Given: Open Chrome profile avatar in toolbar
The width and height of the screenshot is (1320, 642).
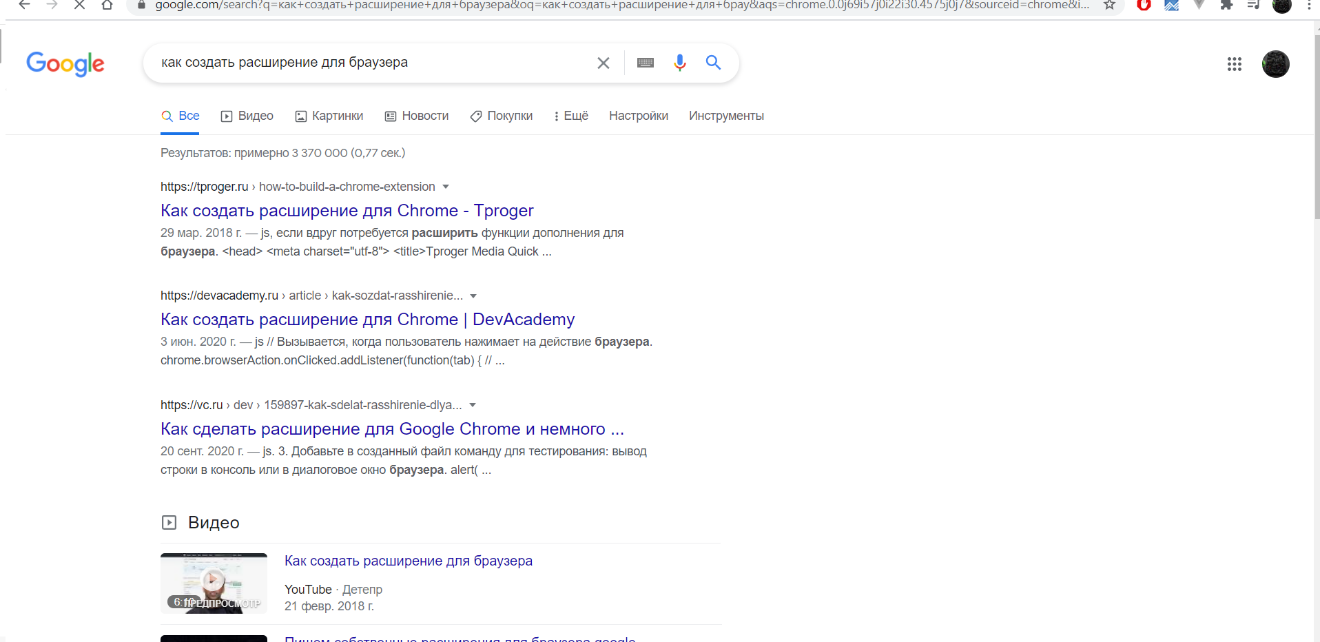Looking at the screenshot, I should [x=1281, y=6].
